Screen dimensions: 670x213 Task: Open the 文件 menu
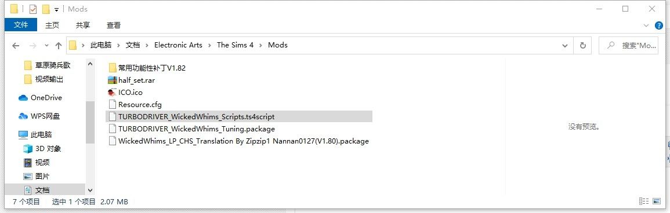21,25
